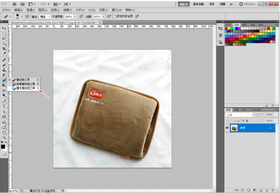Open the Image menu
This screenshot has width=280, height=193.
coord(31,10)
